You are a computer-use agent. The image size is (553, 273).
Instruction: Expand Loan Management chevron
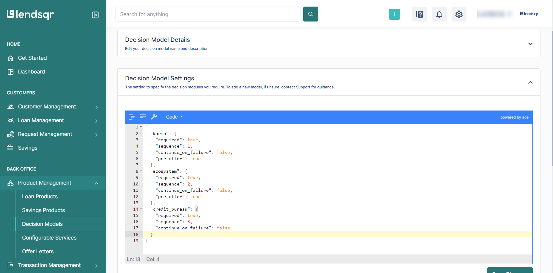pyautogui.click(x=96, y=121)
